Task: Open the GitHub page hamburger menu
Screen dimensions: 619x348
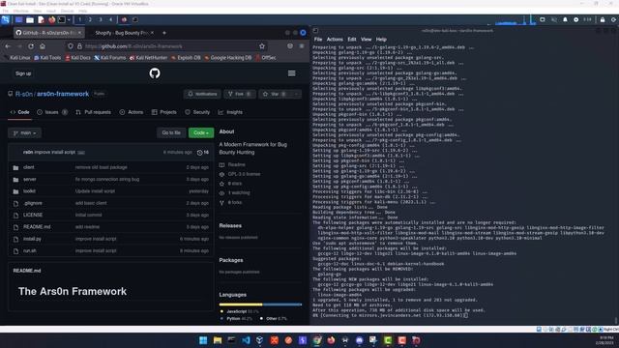Action: click(x=292, y=73)
